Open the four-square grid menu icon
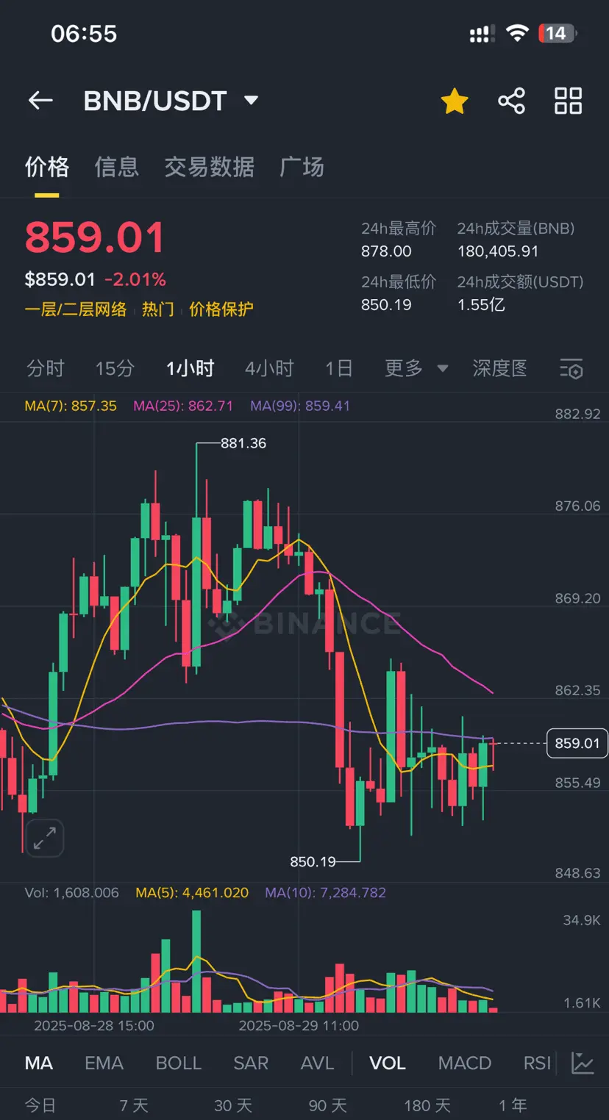Viewport: 609px width, 1120px height. (568, 101)
